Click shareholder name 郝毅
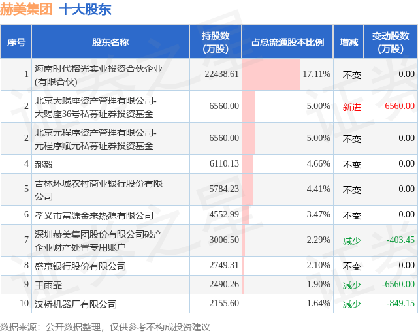The width and height of the screenshot is (418, 333). (x=44, y=165)
